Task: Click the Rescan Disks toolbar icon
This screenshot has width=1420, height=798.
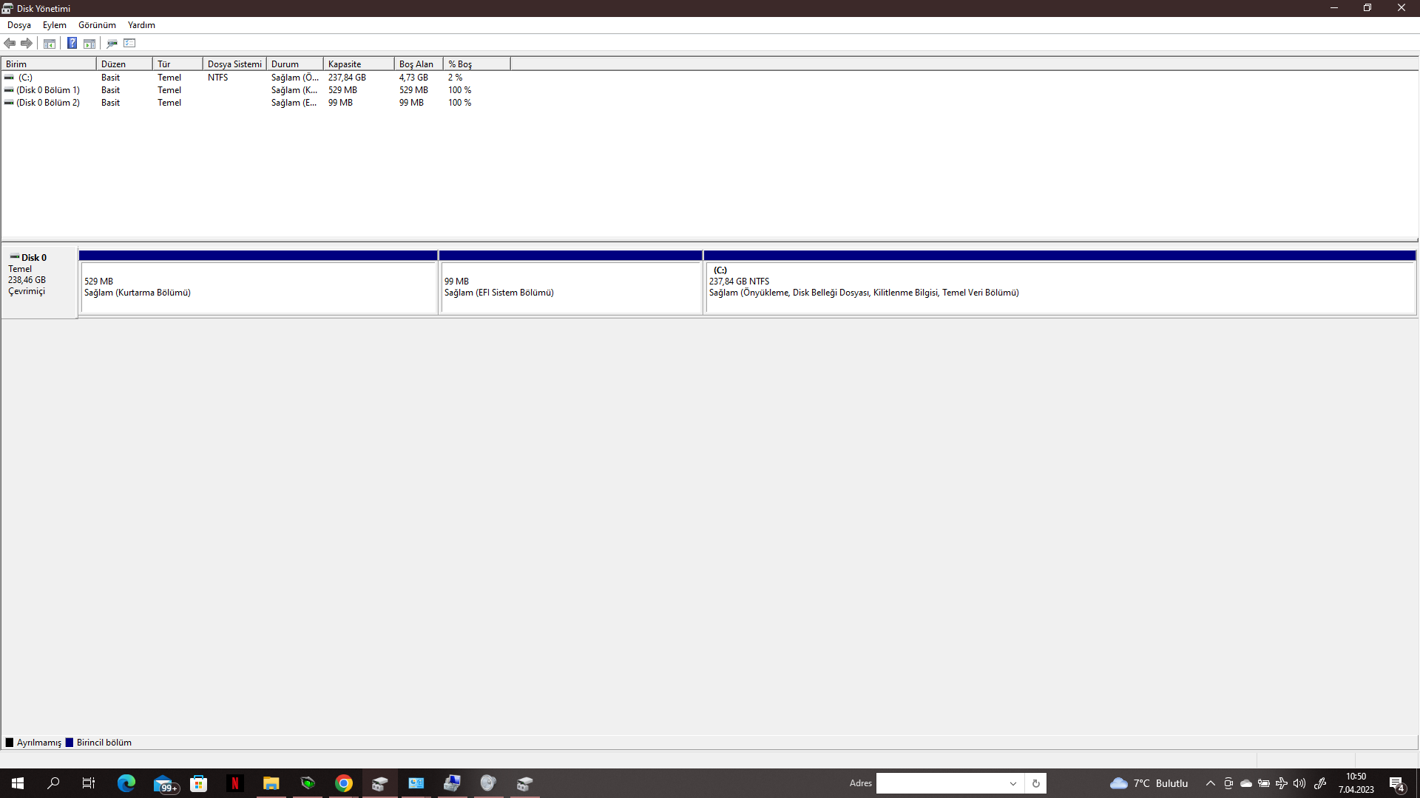Action: [112, 43]
